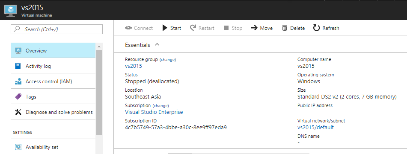Click the Move arrow icon
Image resolution: width=407 pixels, height=154 pixels.
(x=254, y=28)
